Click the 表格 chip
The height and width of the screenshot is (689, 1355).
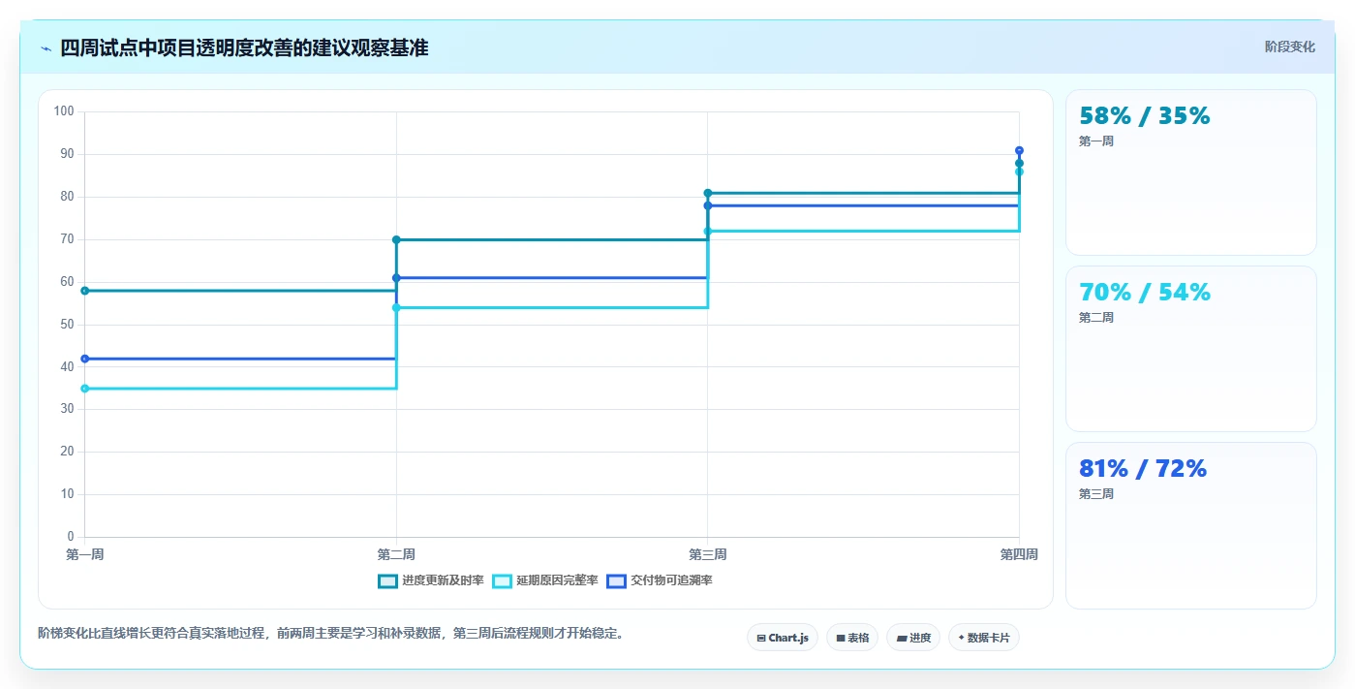852,638
